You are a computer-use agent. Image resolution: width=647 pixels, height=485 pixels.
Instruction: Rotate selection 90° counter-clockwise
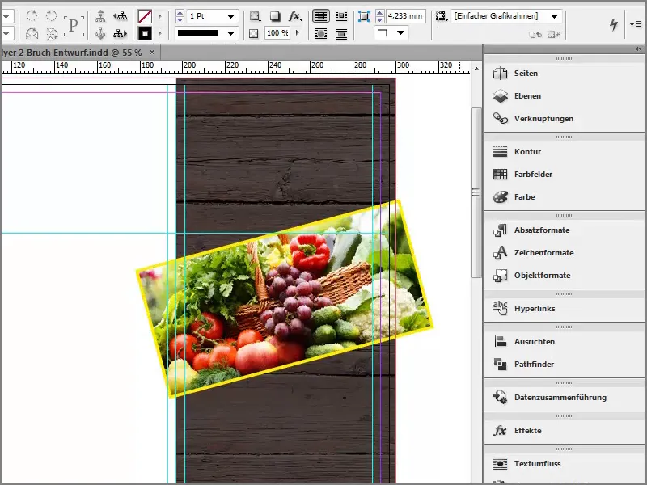[51, 16]
